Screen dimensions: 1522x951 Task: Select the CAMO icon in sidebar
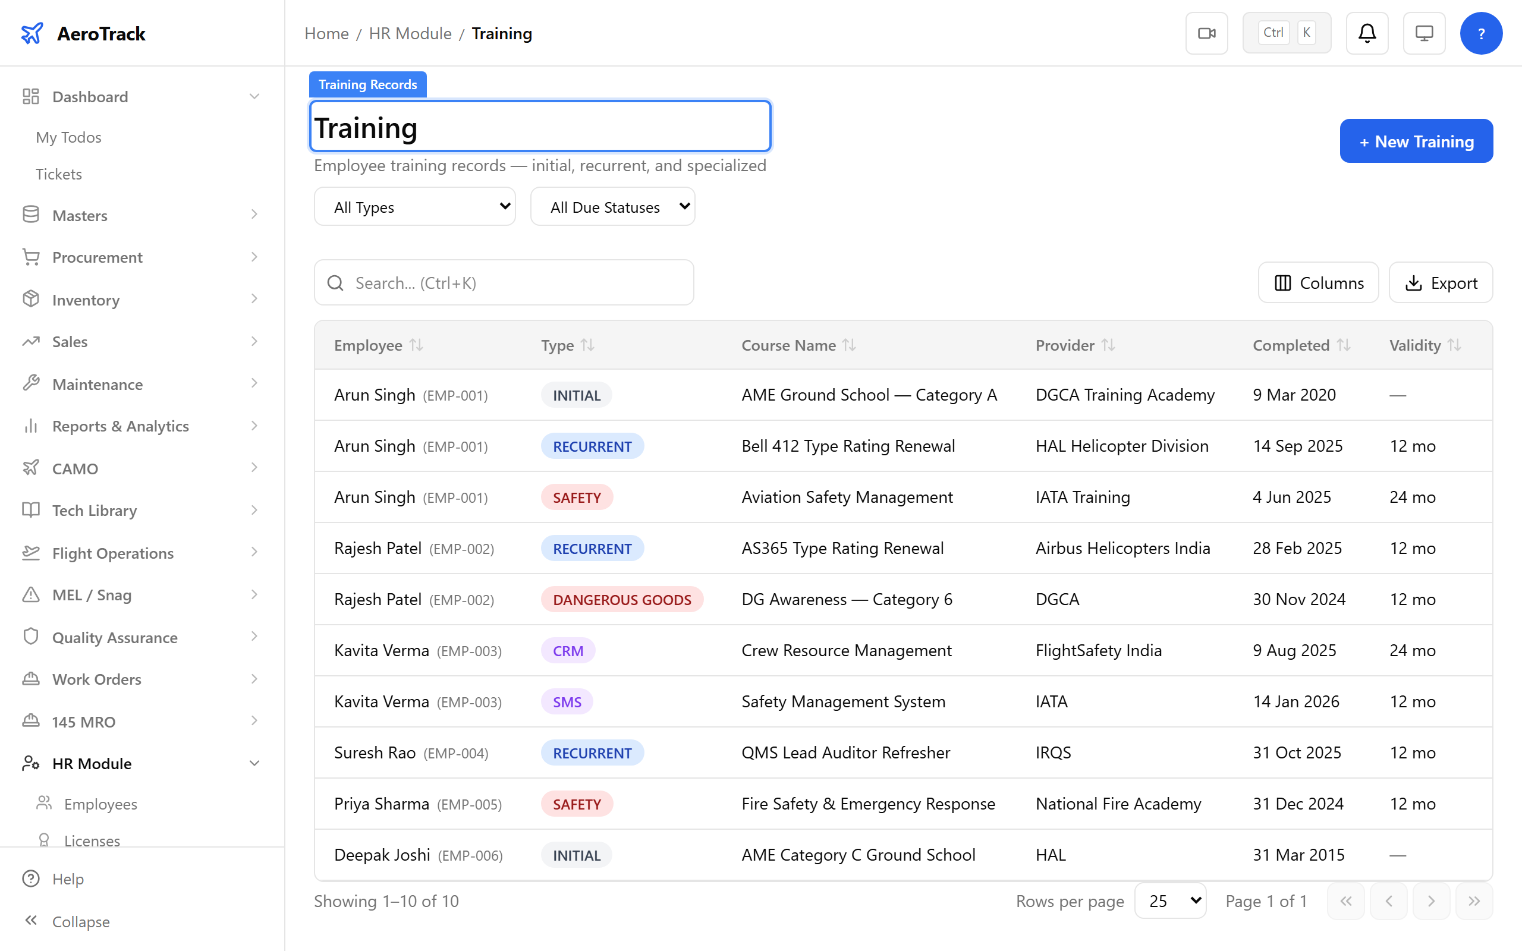(x=31, y=468)
